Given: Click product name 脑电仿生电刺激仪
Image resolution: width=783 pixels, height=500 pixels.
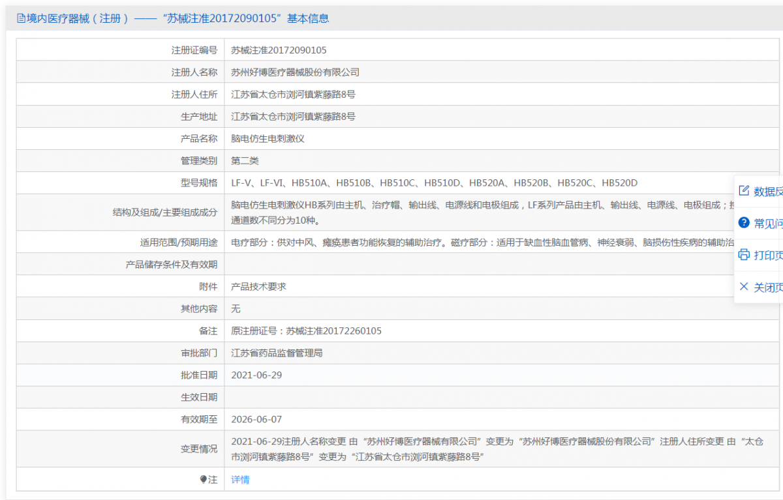Looking at the screenshot, I should (x=268, y=139).
